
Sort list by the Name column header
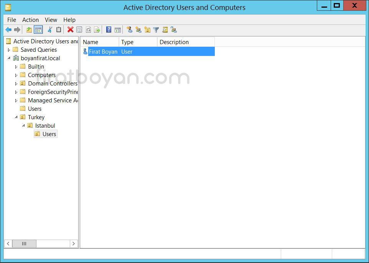click(100, 42)
